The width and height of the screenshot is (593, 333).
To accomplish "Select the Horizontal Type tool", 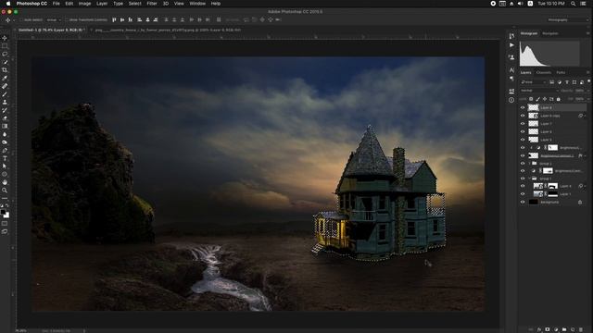I will (x=5, y=158).
